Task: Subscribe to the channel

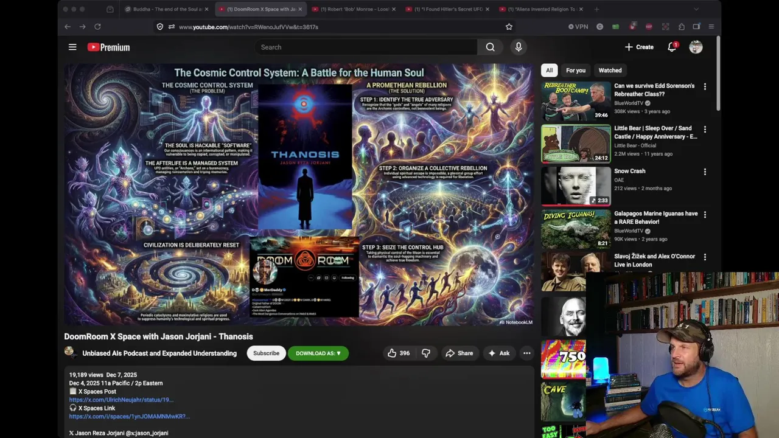Action: point(266,353)
